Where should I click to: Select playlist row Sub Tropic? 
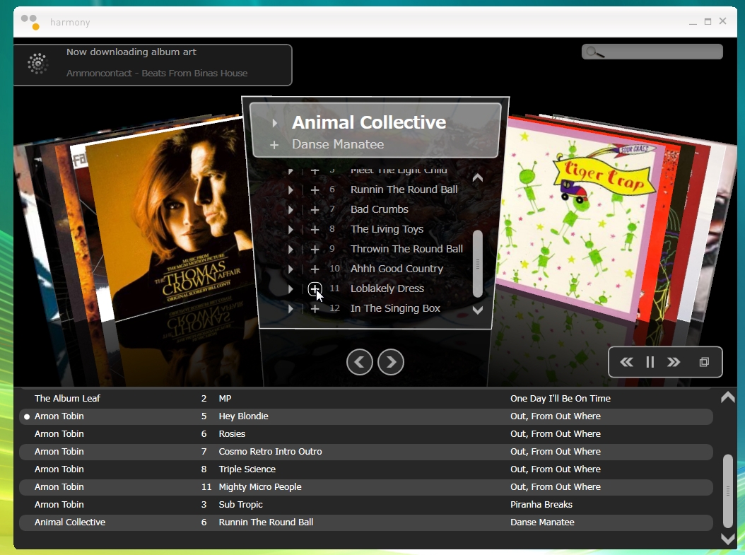(366, 505)
